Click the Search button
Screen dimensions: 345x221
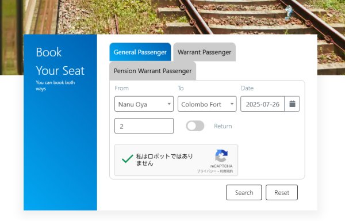click(x=244, y=193)
